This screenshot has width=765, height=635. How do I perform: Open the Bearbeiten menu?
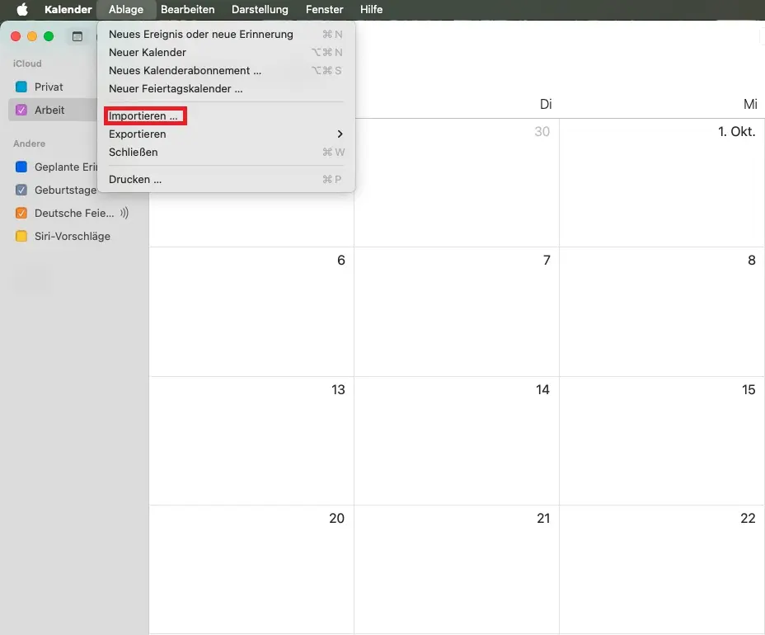187,9
